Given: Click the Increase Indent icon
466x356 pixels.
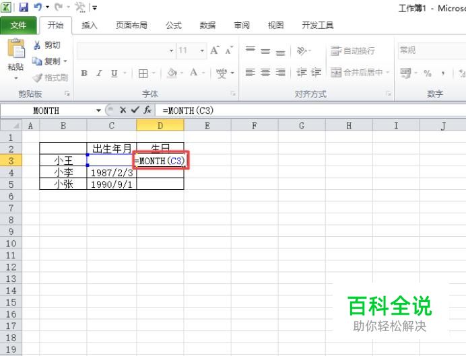Looking at the screenshot, I should tap(317, 73).
